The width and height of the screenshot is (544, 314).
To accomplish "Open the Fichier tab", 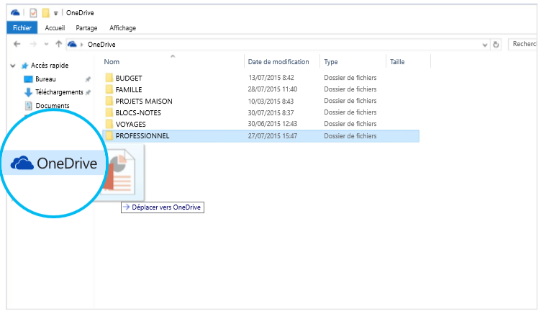I will (x=22, y=28).
